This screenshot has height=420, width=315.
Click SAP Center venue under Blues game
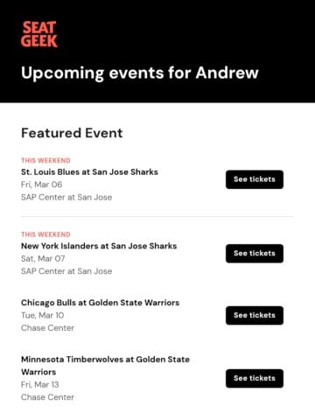66,198
